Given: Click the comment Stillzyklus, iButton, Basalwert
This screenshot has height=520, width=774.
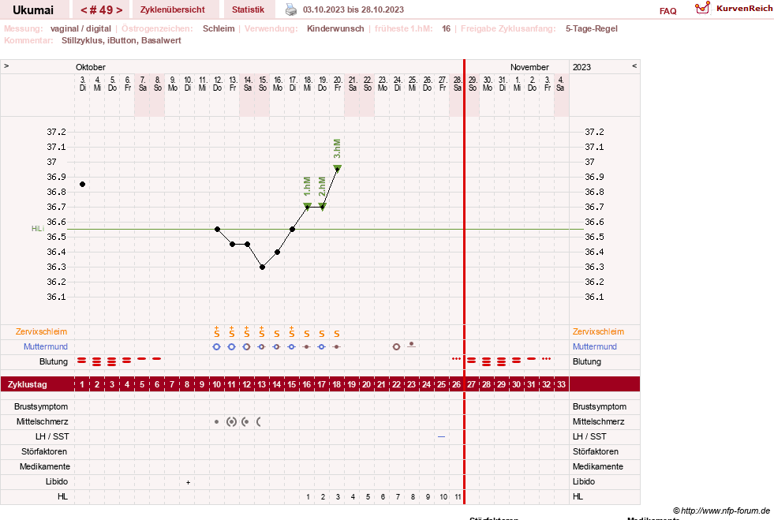Looking at the screenshot, I should coord(122,40).
